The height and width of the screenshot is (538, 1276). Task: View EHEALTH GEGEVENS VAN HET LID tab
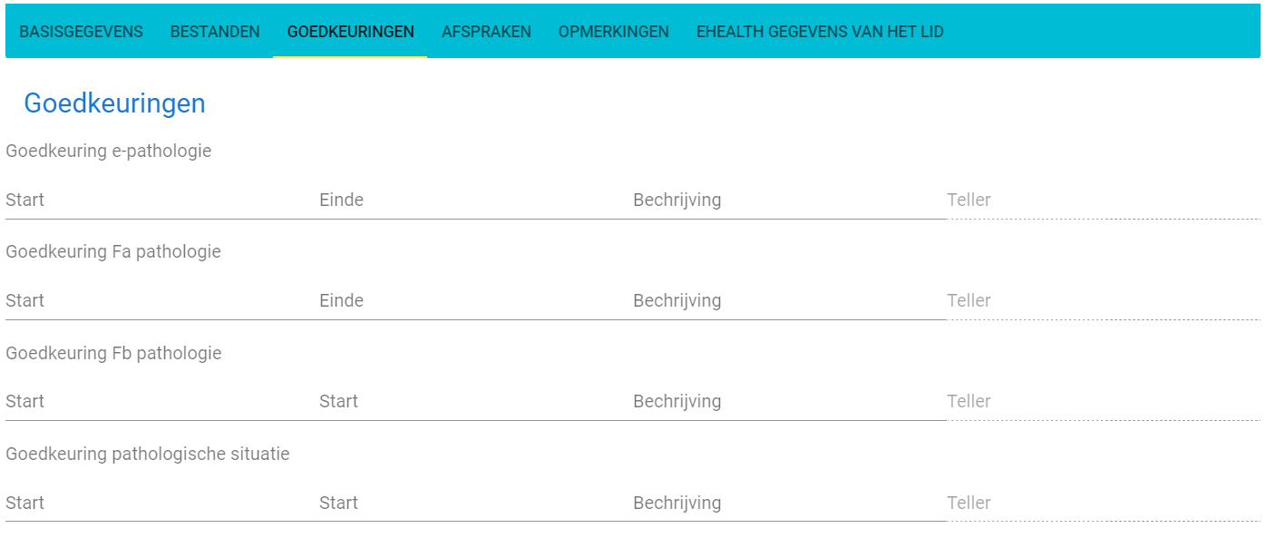pos(819,32)
